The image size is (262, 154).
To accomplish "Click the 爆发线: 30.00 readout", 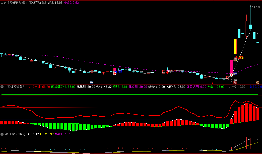I will point(138,87).
